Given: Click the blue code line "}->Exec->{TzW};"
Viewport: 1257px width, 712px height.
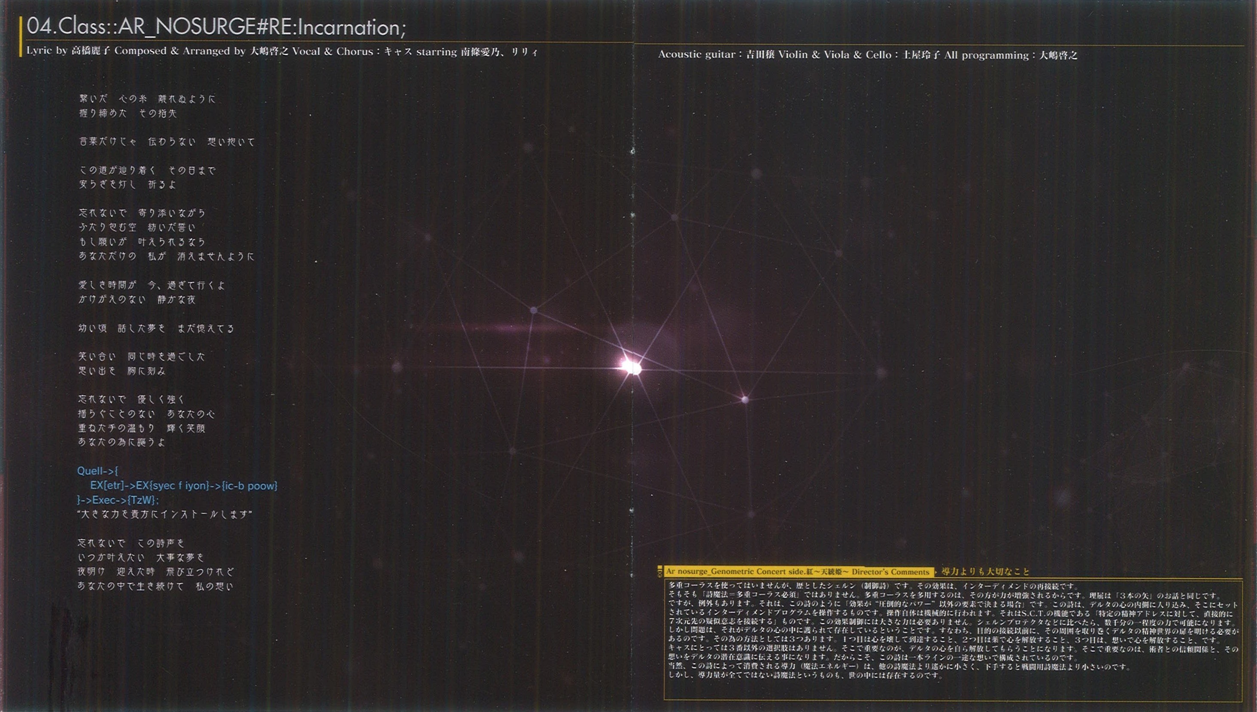Looking at the screenshot, I should pyautogui.click(x=118, y=500).
